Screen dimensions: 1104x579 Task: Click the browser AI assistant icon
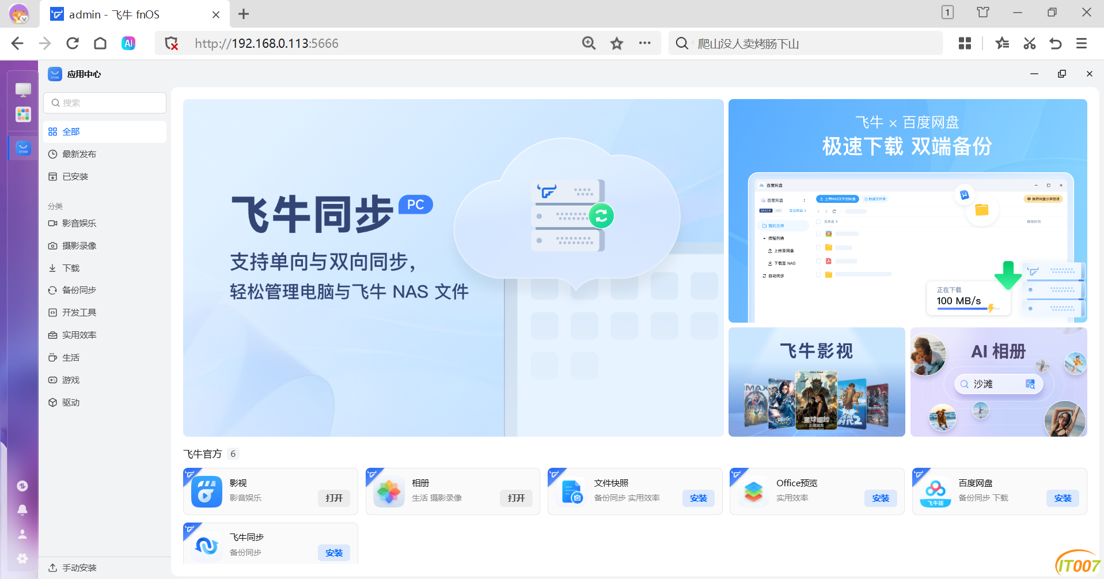[128, 43]
